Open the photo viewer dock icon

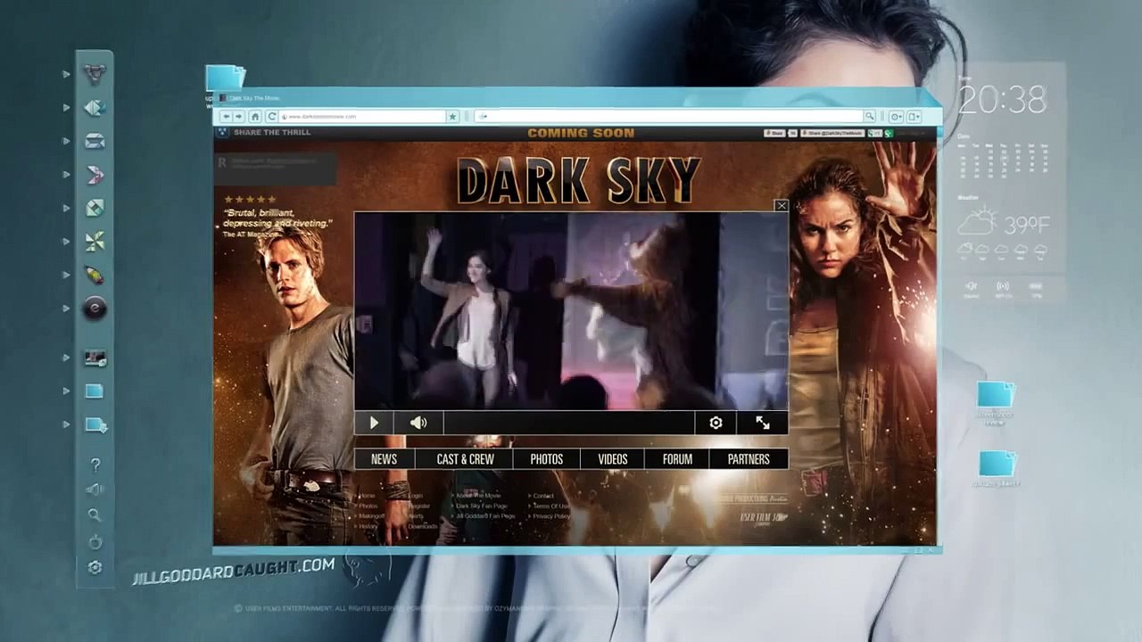[x=95, y=358]
